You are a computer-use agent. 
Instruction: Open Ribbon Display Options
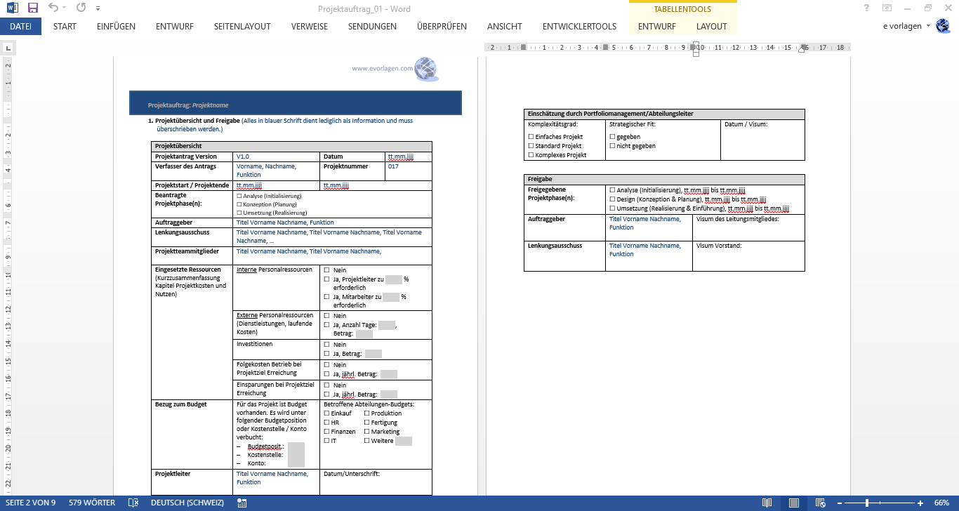(x=887, y=8)
